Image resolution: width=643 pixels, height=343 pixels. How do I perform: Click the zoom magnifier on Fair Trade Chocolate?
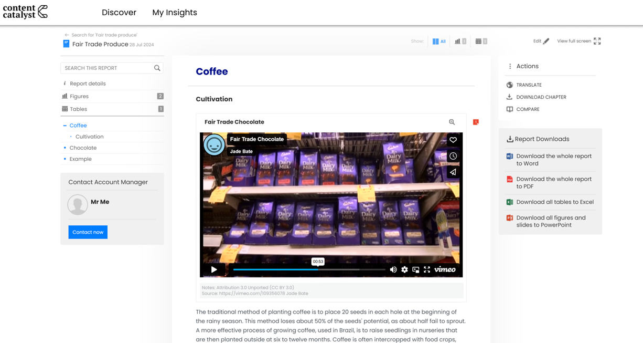452,122
